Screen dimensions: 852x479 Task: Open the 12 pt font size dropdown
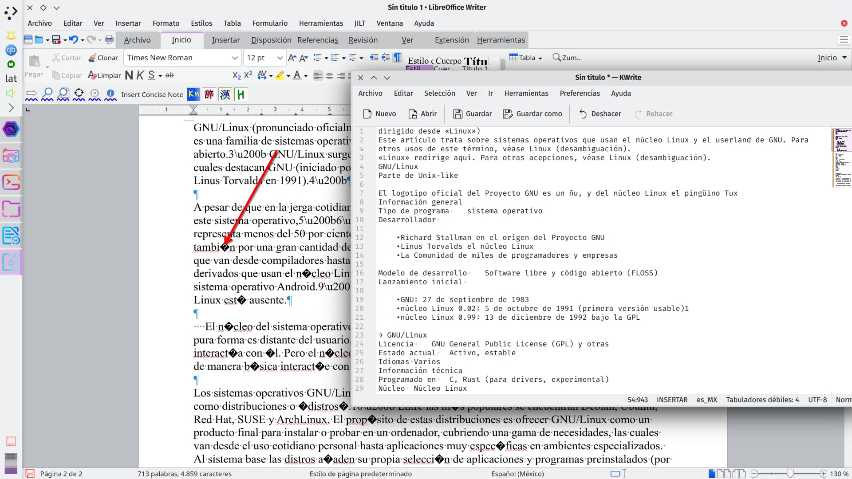coord(280,58)
